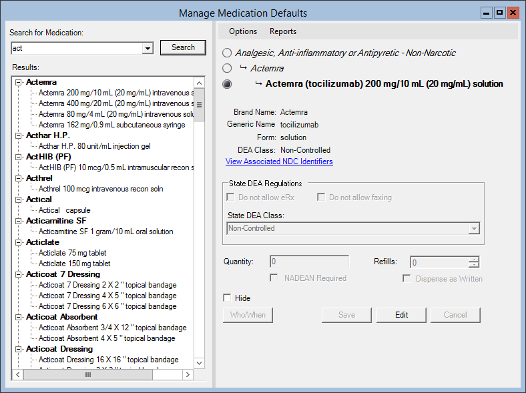Select Actemra 162 mg/0.9 mL subcutaneous syringe
This screenshot has height=393, width=526.
(x=111, y=125)
